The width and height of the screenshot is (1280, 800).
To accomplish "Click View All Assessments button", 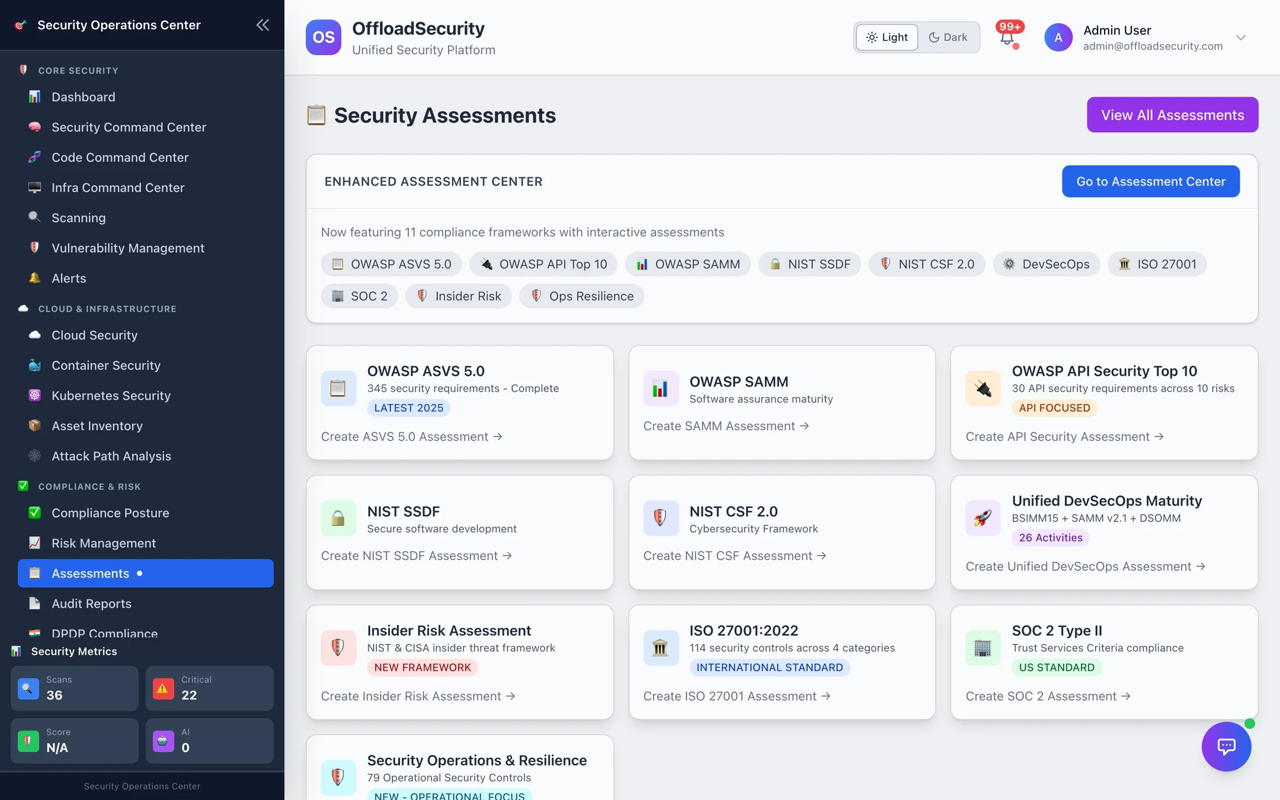I will (x=1172, y=114).
